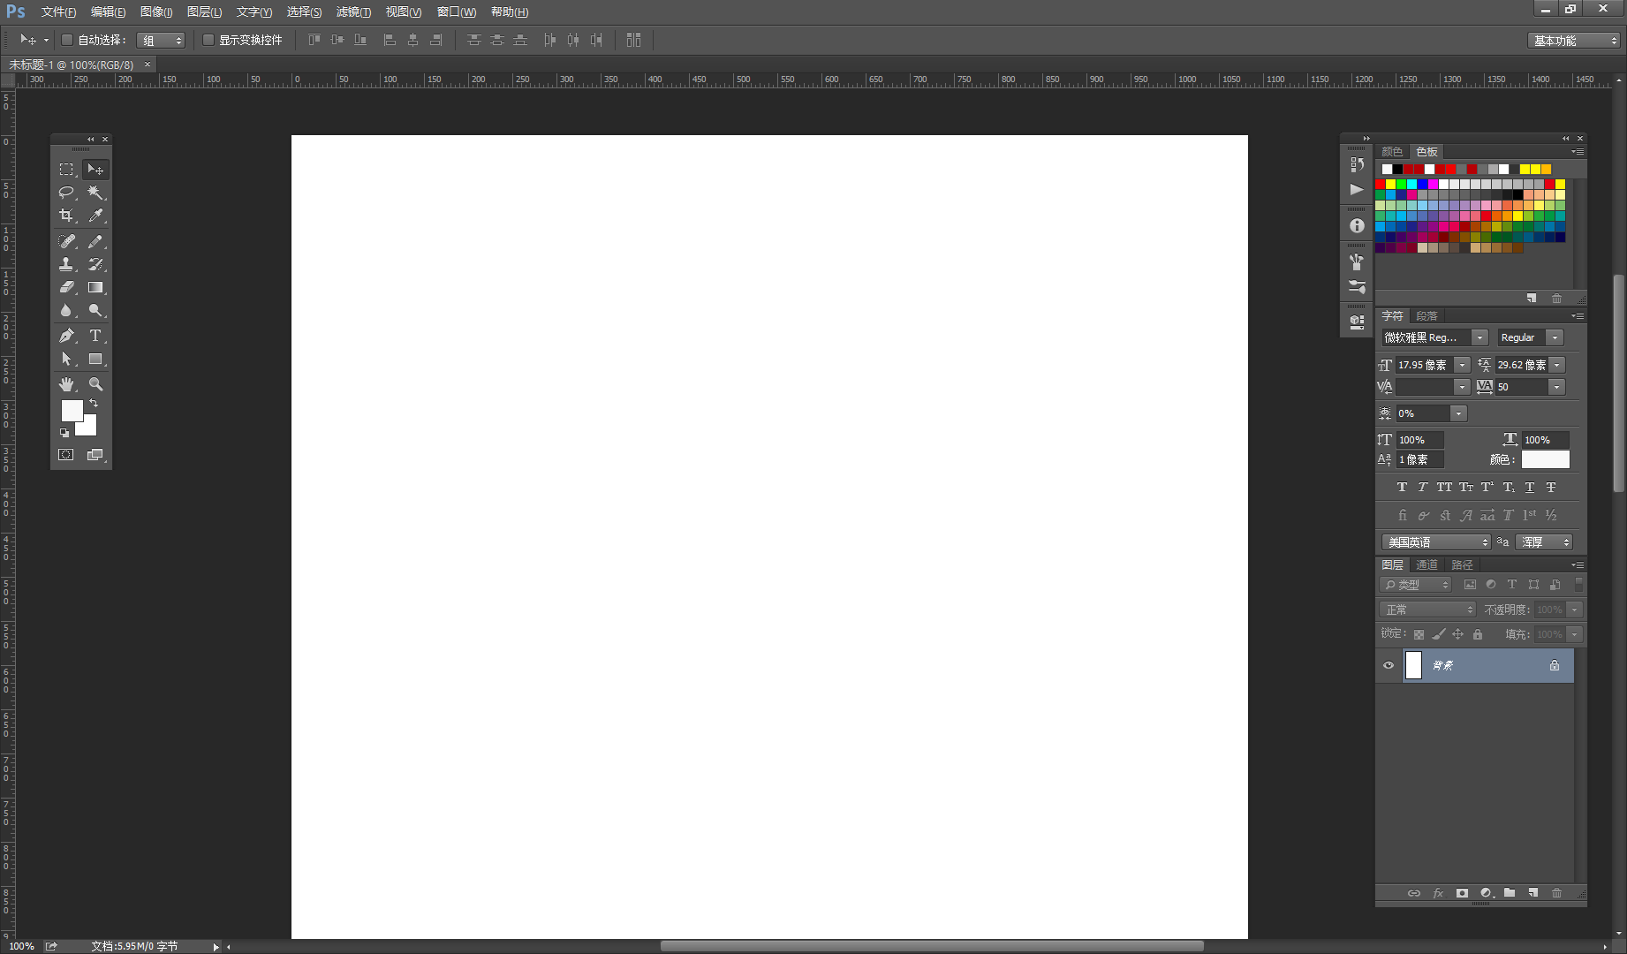Select the Blur tool

click(66, 310)
